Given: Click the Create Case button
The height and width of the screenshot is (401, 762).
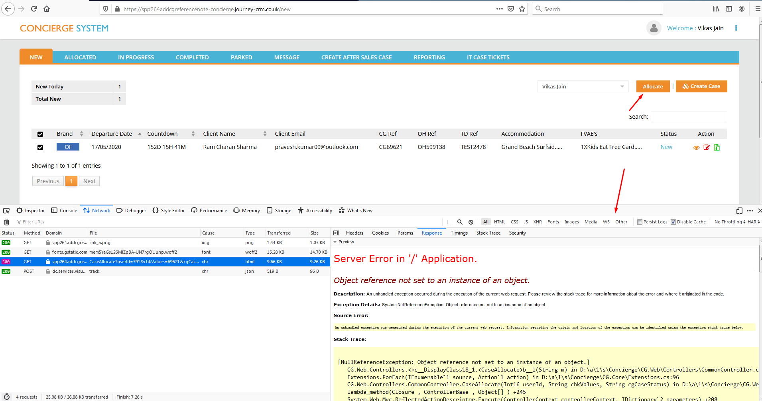Looking at the screenshot, I should pyautogui.click(x=701, y=86).
